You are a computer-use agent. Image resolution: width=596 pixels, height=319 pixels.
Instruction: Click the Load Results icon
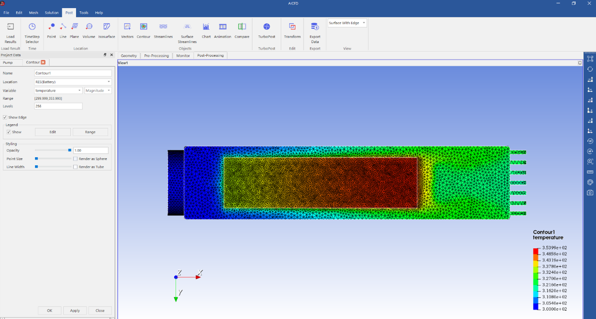(10, 27)
